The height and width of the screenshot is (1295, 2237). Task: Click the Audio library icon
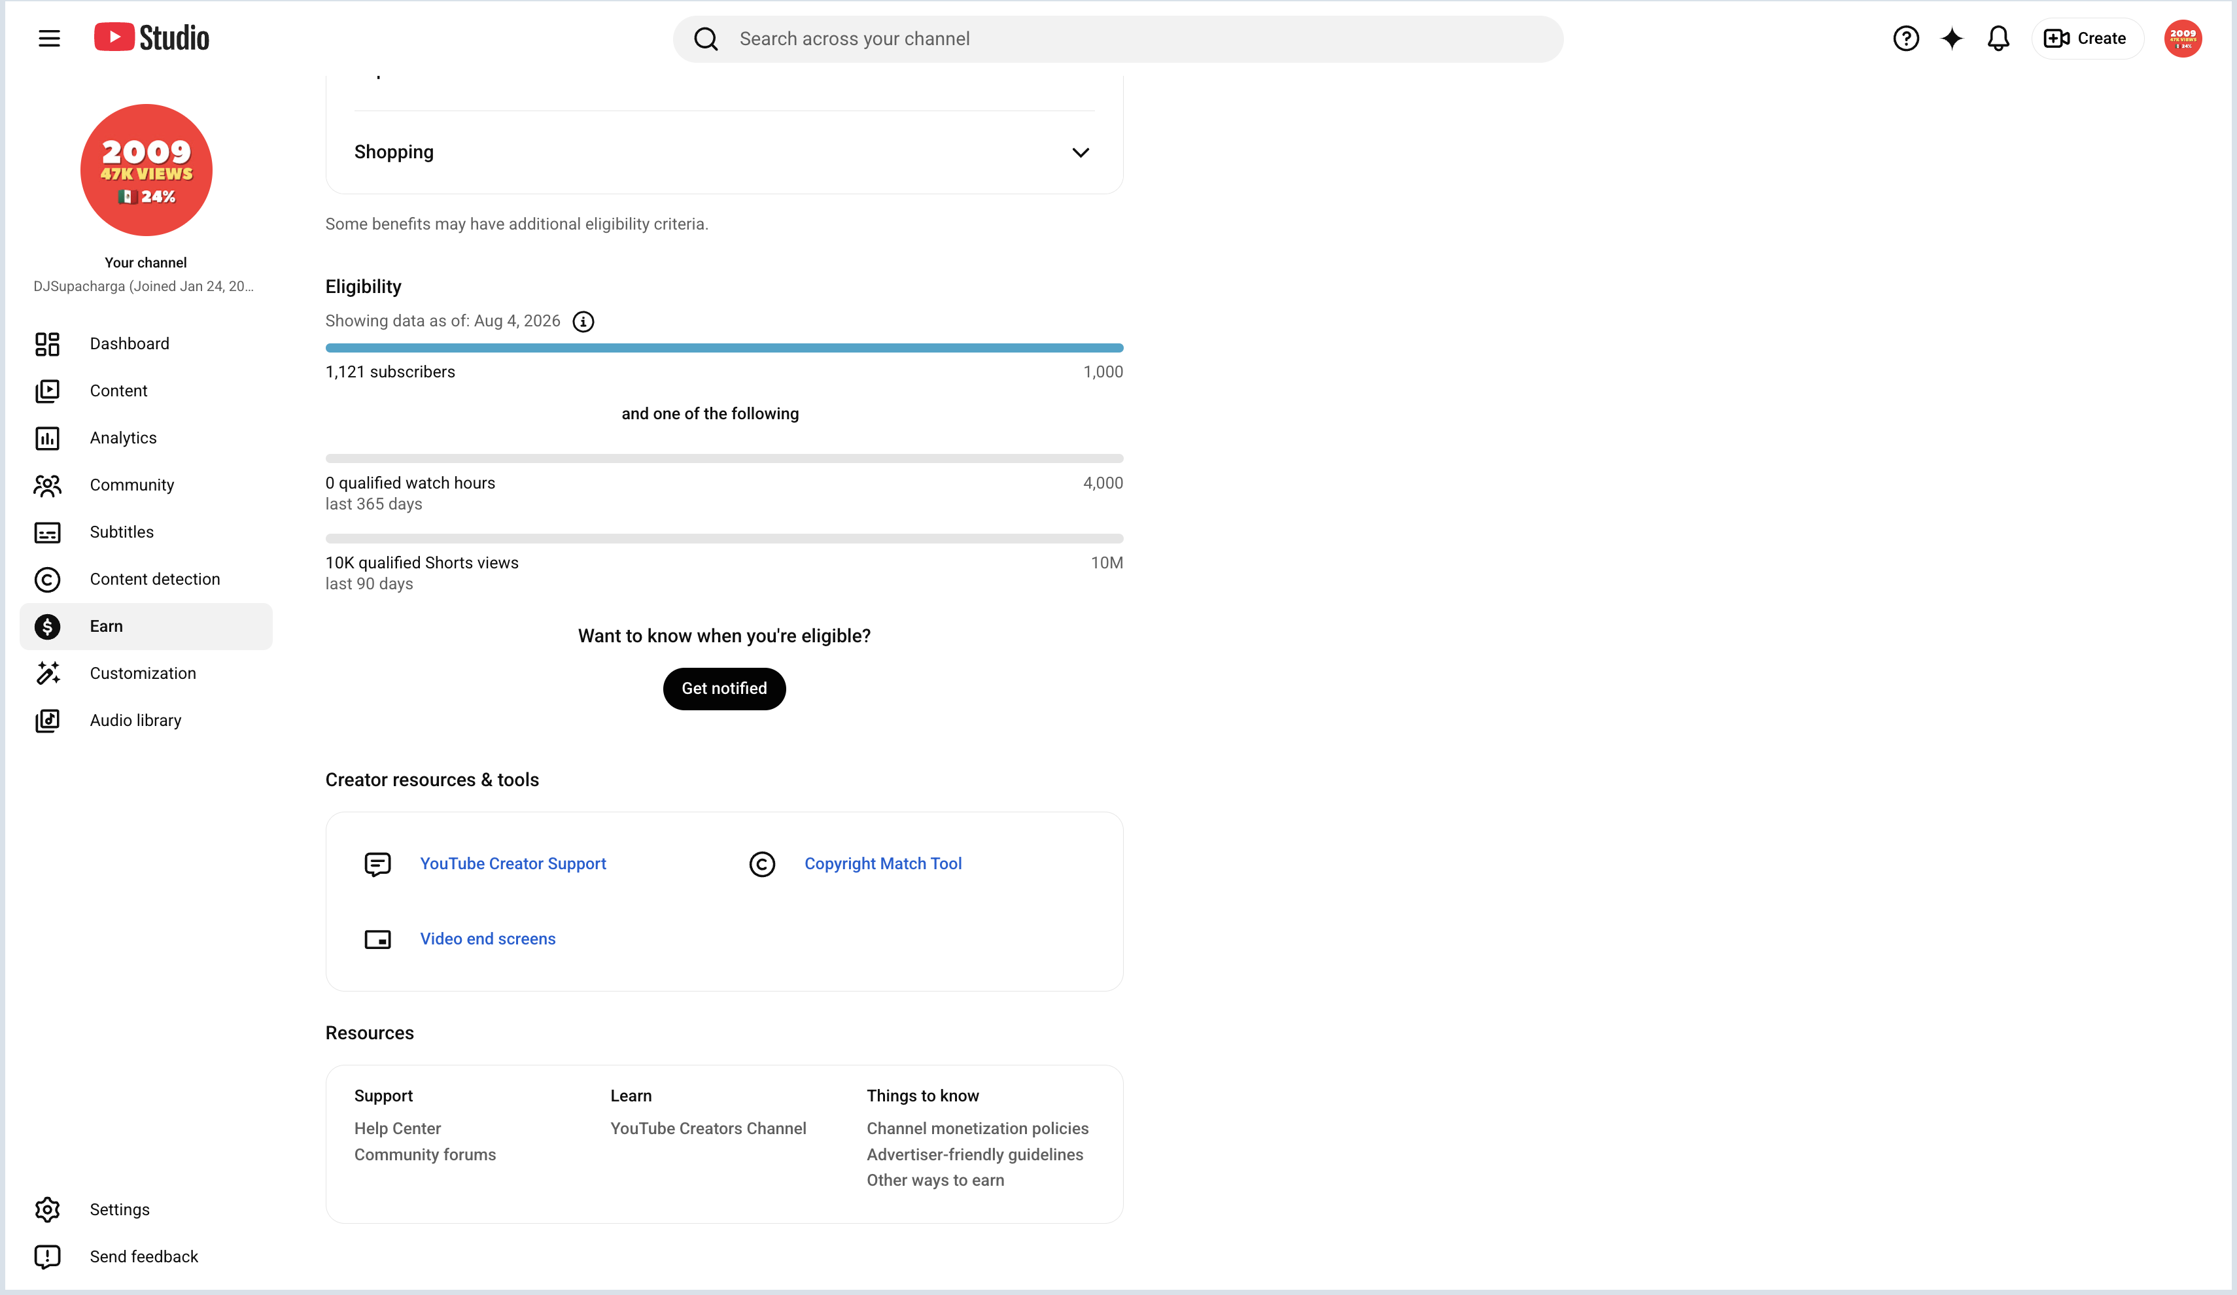coord(47,720)
